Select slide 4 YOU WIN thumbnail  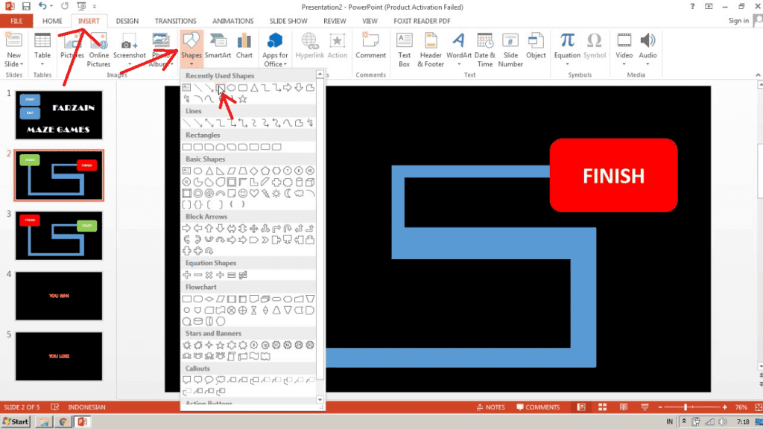[x=59, y=296]
